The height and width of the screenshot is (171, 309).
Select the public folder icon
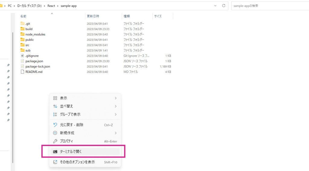click(22, 39)
